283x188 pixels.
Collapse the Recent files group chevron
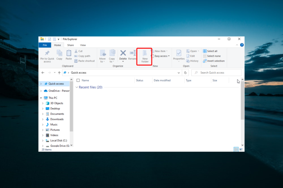(x=77, y=87)
